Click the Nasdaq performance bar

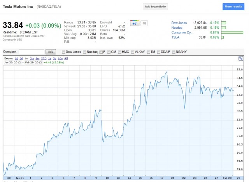coord(223,28)
